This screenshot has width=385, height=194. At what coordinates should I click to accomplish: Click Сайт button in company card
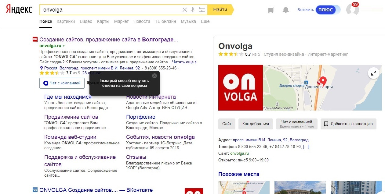[227, 124]
